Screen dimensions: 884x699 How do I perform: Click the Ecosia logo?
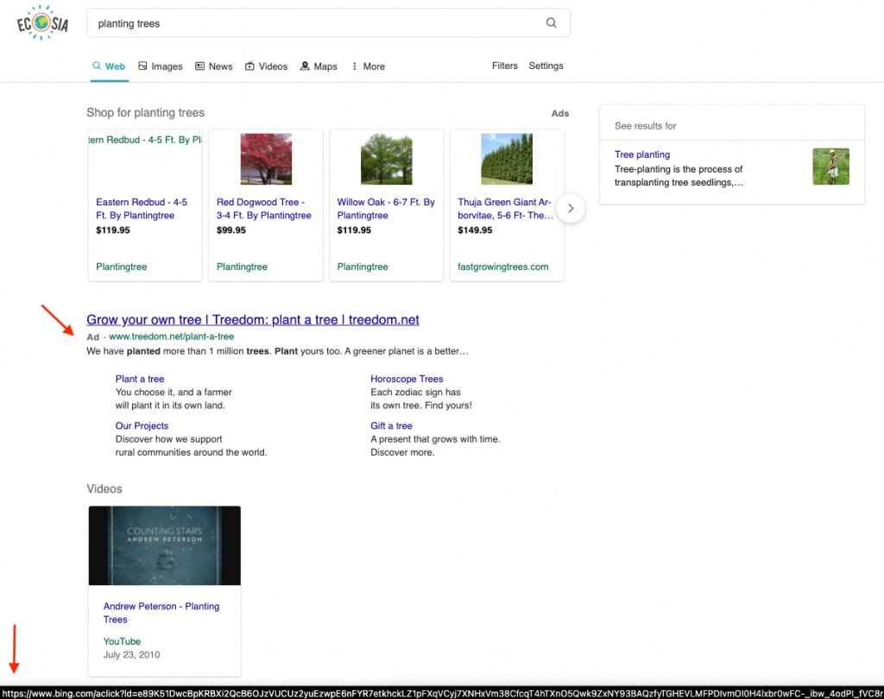pyautogui.click(x=42, y=23)
